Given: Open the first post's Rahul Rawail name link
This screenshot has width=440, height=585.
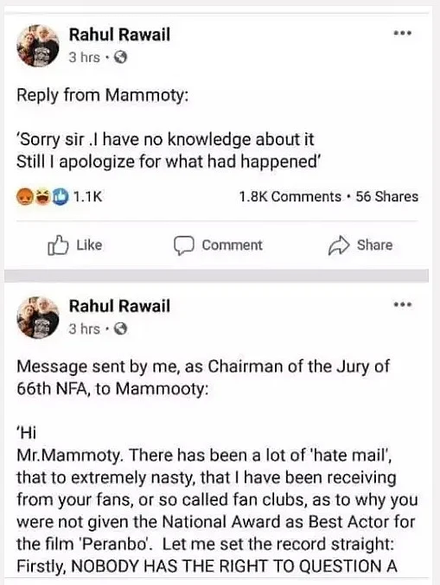Looking at the screenshot, I should tap(119, 35).
